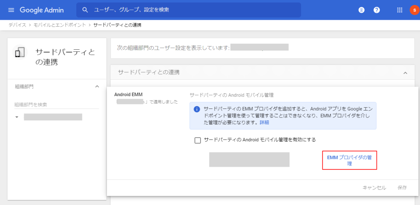This screenshot has width=420, height=205.
Task: Expand the organization tree arrow
Action: click(x=17, y=117)
